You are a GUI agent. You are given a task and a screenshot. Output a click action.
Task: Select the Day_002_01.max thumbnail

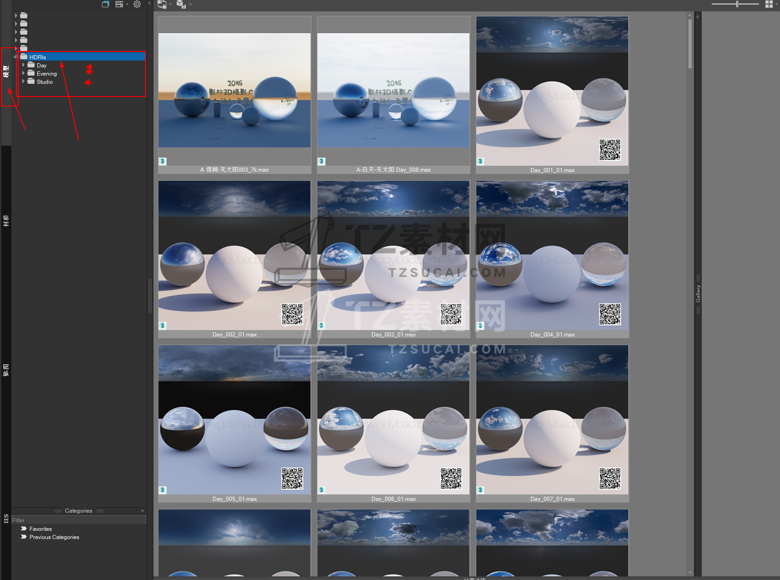coord(235,259)
